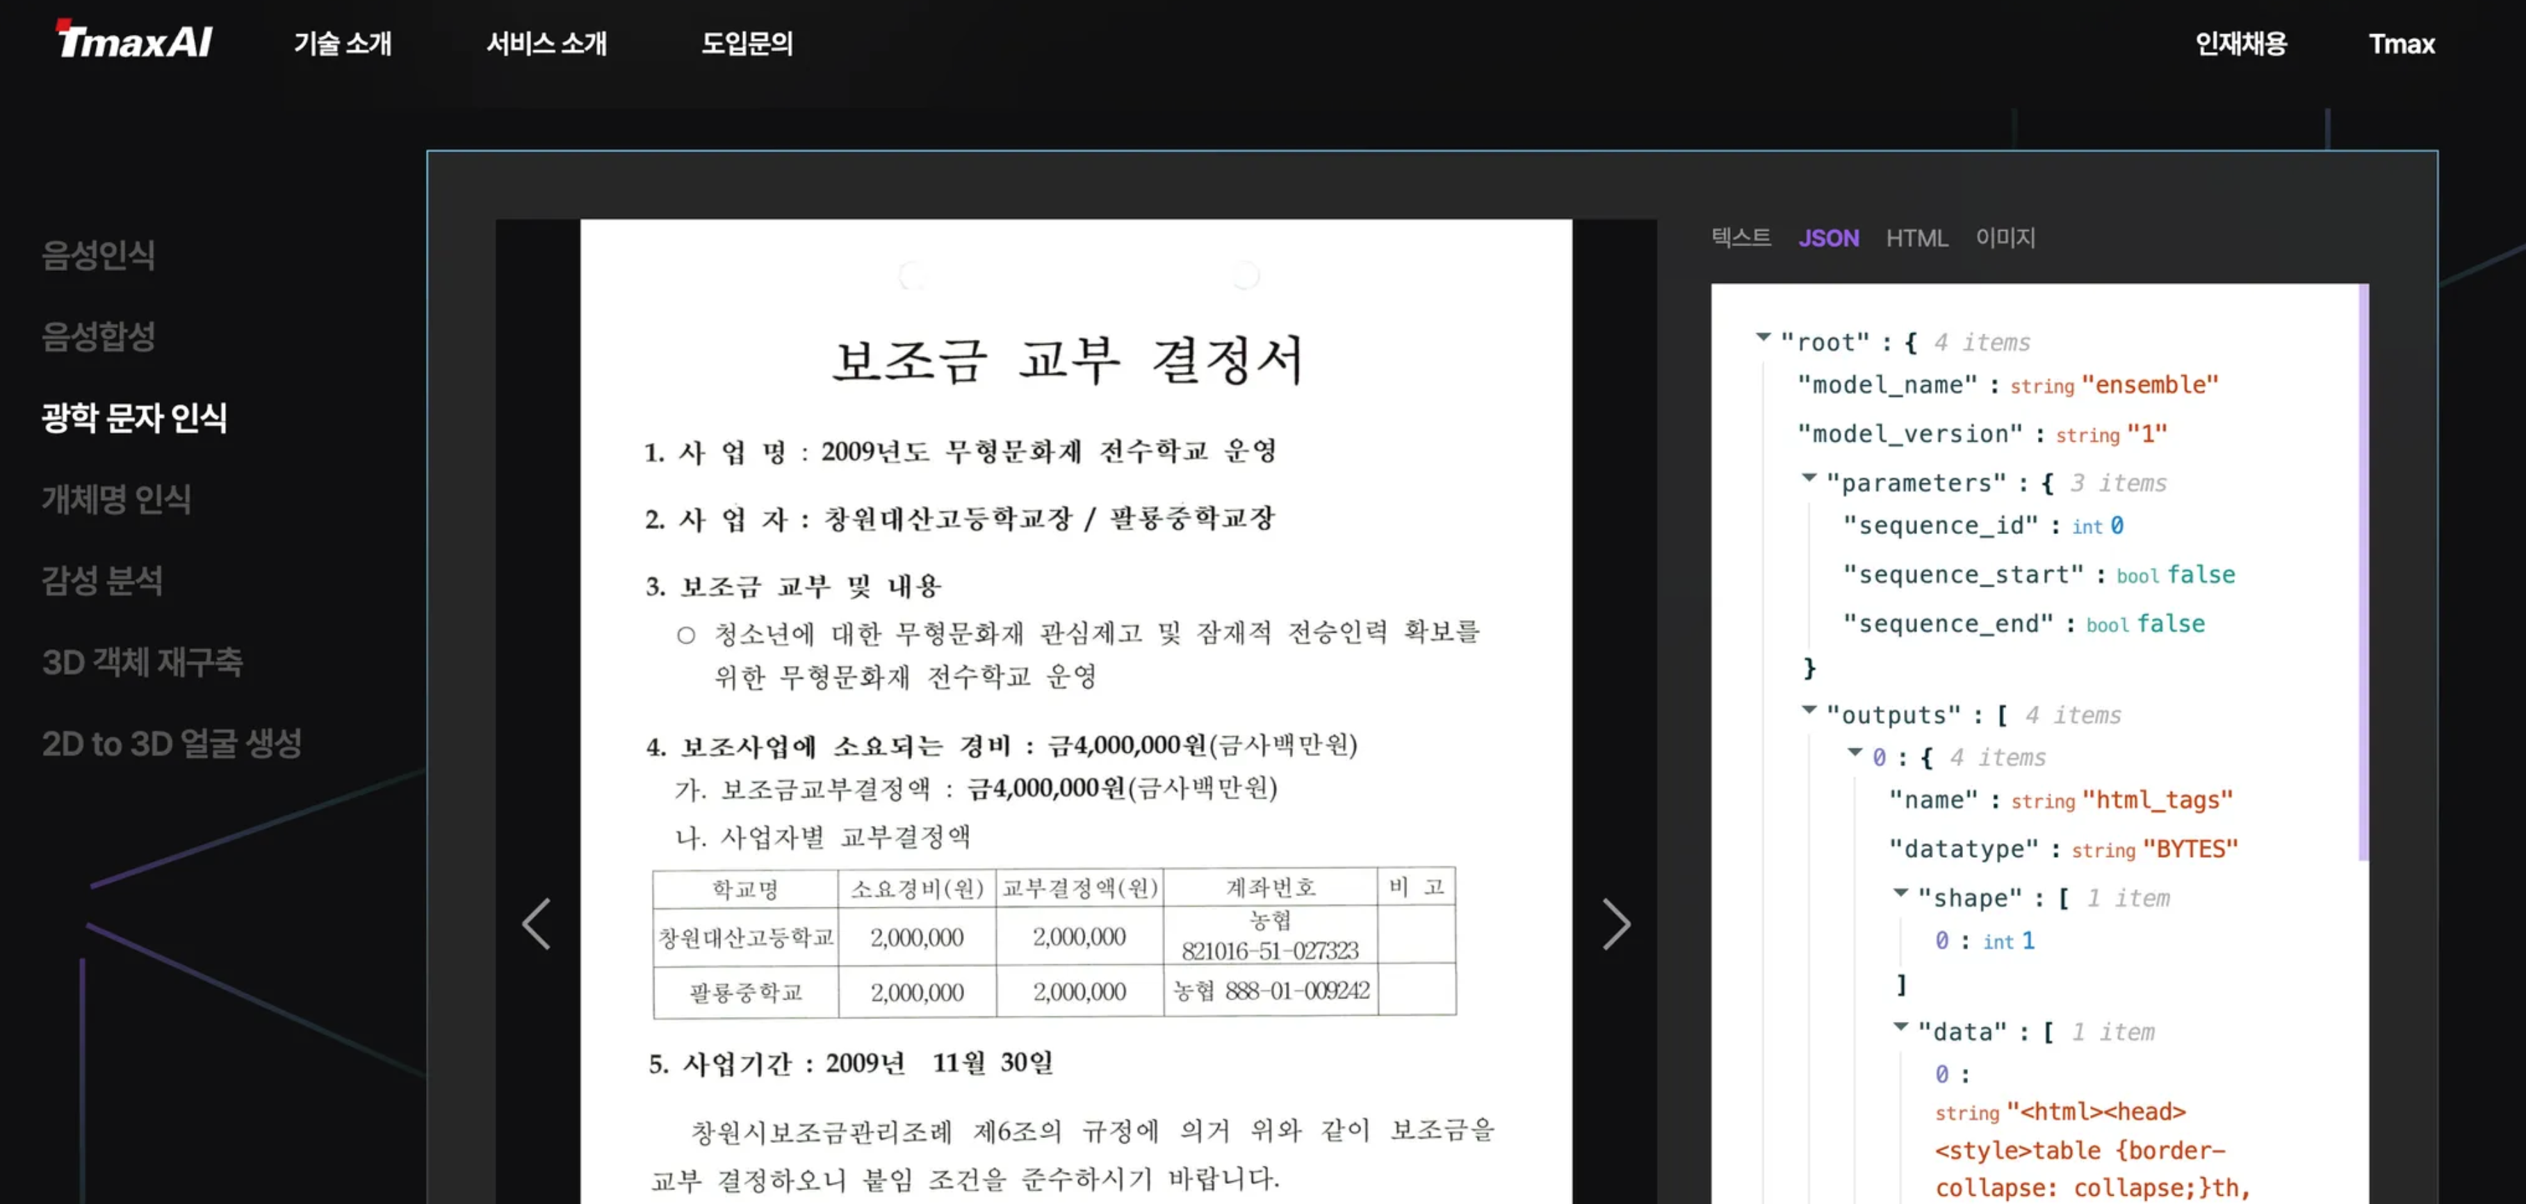Screen dimensions: 2526x1204
Task: Switch to the HTML tab
Action: point(1916,238)
